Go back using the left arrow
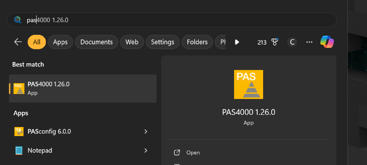The height and width of the screenshot is (165, 367). [18, 42]
